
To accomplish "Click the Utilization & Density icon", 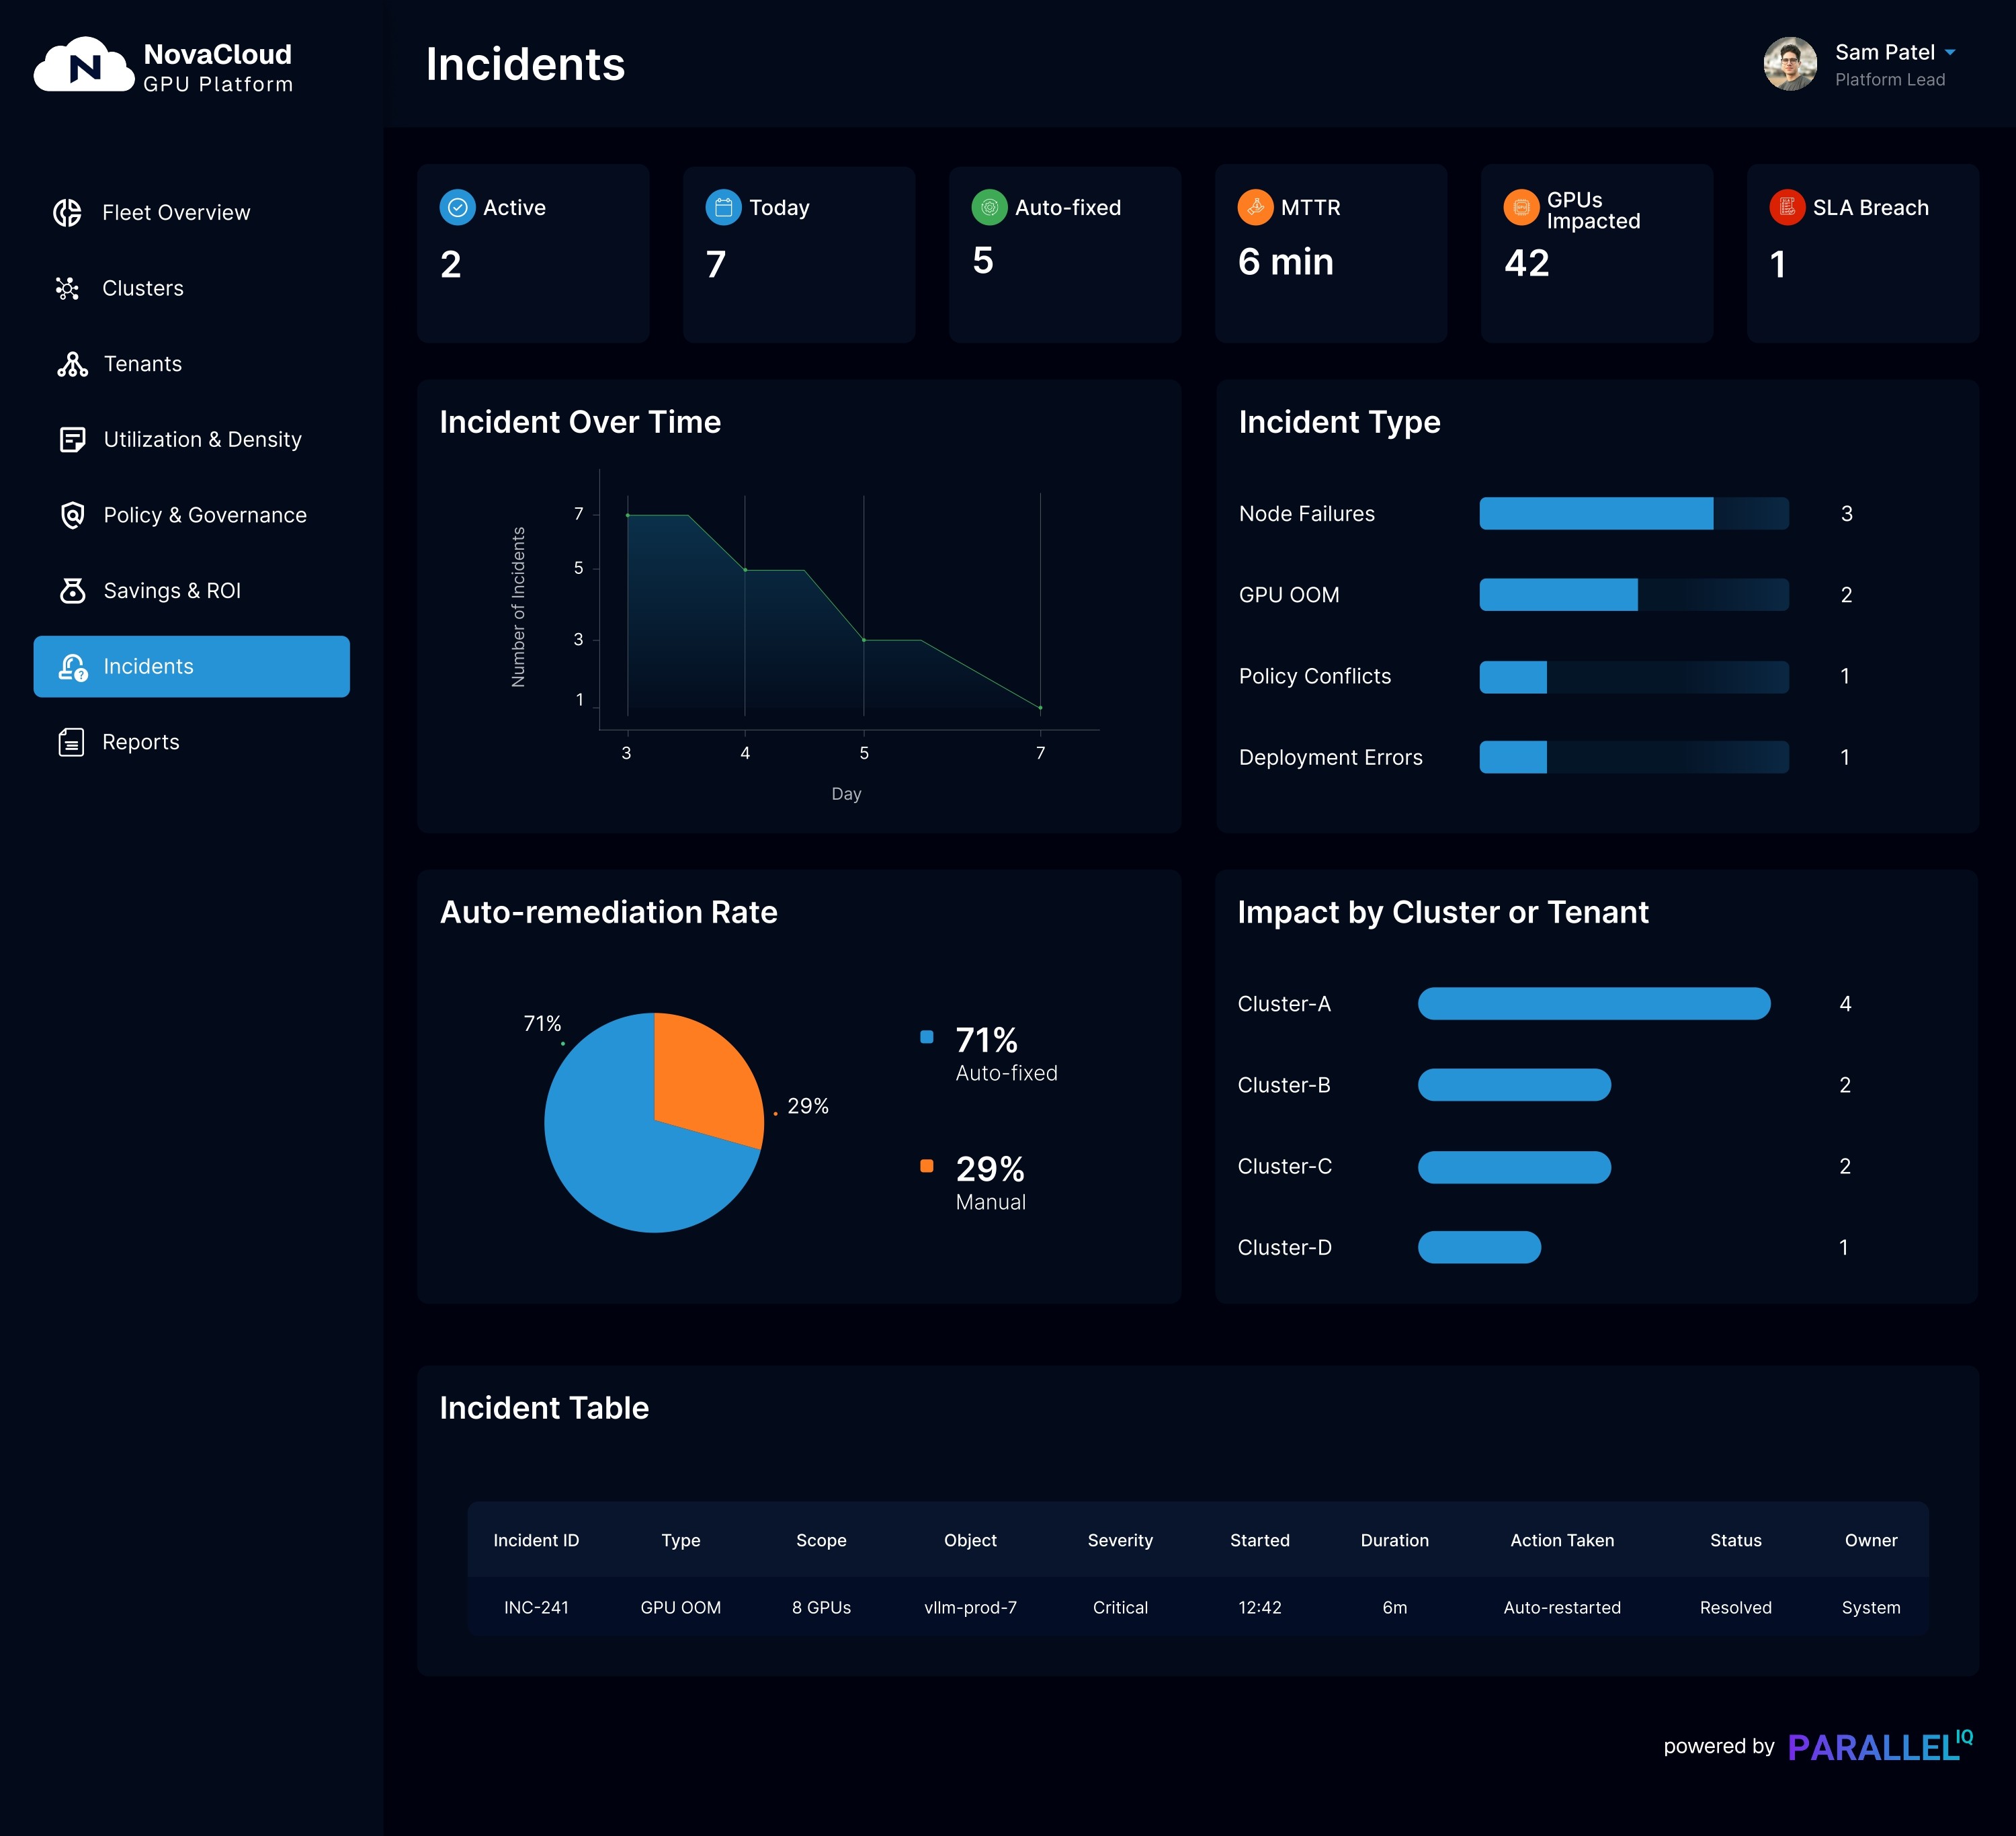I will (72, 440).
